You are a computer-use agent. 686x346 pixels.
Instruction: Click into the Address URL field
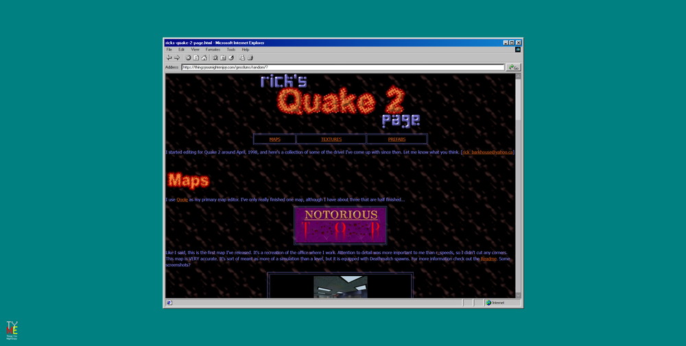[343, 67]
